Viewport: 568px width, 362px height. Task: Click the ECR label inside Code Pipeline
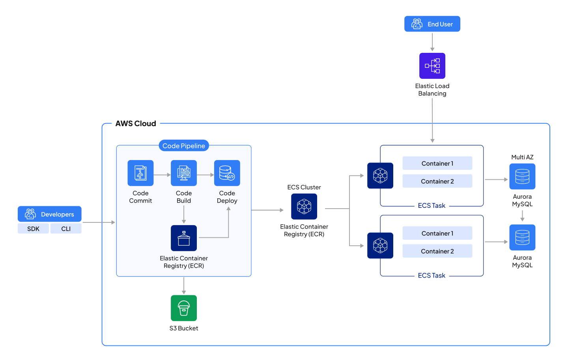(184, 262)
